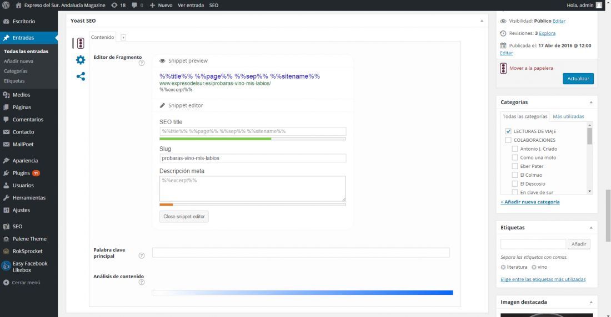The image size is (611, 317).
Task: Collapse the Etiquetas panel
Action: (x=591, y=228)
